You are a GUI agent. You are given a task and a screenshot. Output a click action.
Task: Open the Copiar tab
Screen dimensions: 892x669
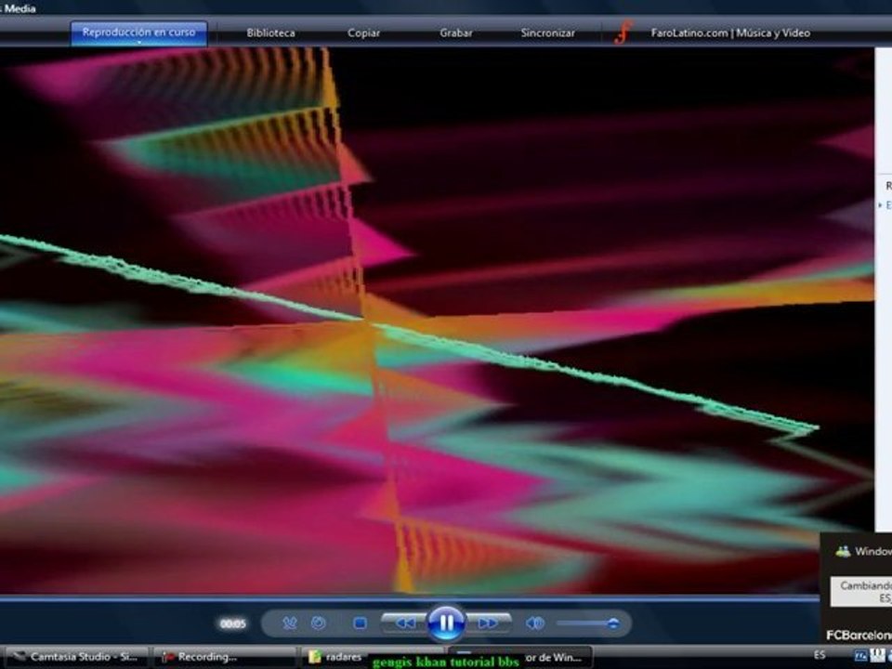(363, 33)
